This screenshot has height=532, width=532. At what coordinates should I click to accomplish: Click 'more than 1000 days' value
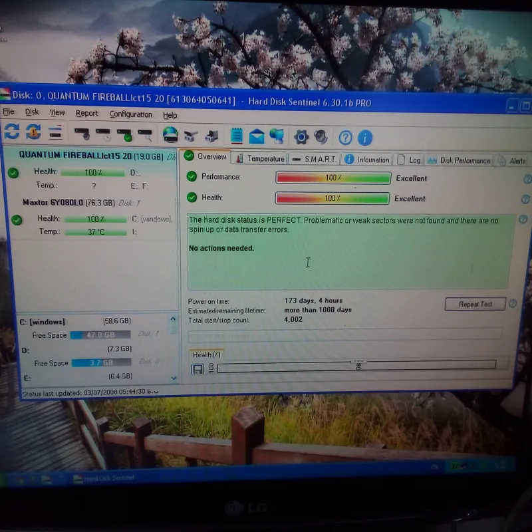point(318,310)
